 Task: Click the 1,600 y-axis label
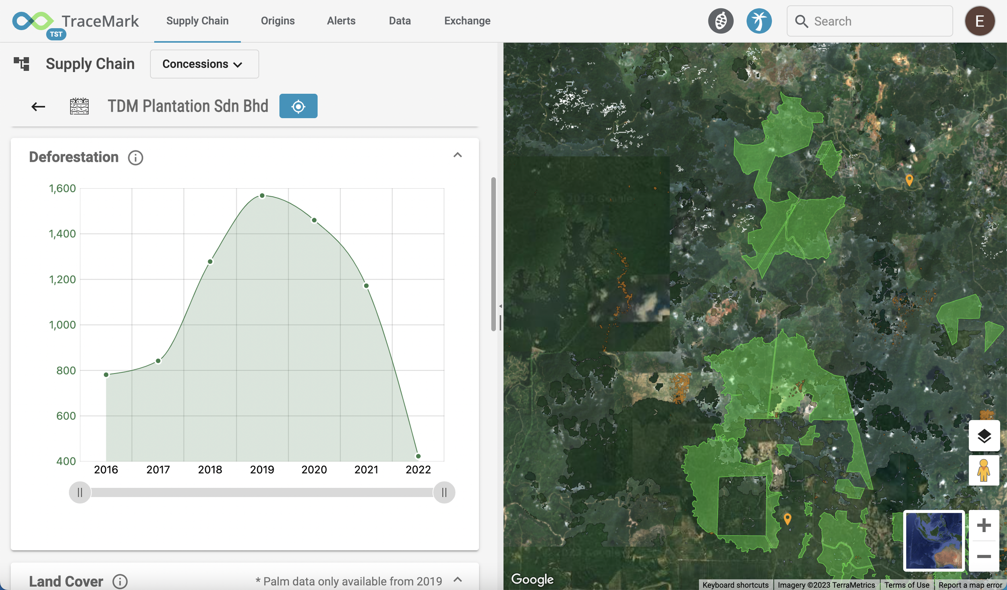(x=62, y=188)
